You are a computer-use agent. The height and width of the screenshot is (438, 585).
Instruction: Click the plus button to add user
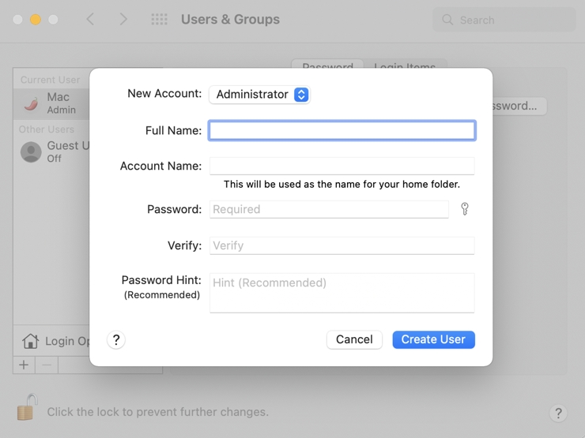(24, 365)
